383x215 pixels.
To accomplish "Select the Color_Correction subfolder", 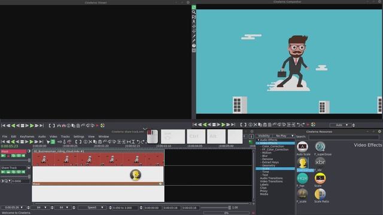I will click(273, 146).
